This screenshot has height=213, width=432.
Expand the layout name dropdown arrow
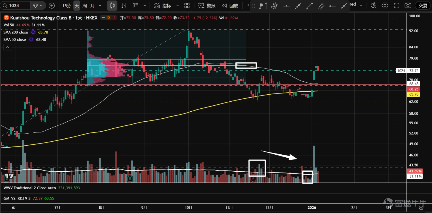(x=361, y=5)
